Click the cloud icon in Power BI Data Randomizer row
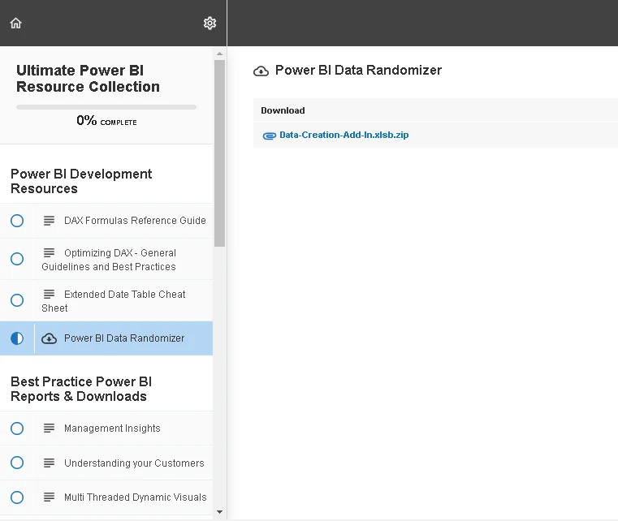The height and width of the screenshot is (521, 618). click(50, 338)
